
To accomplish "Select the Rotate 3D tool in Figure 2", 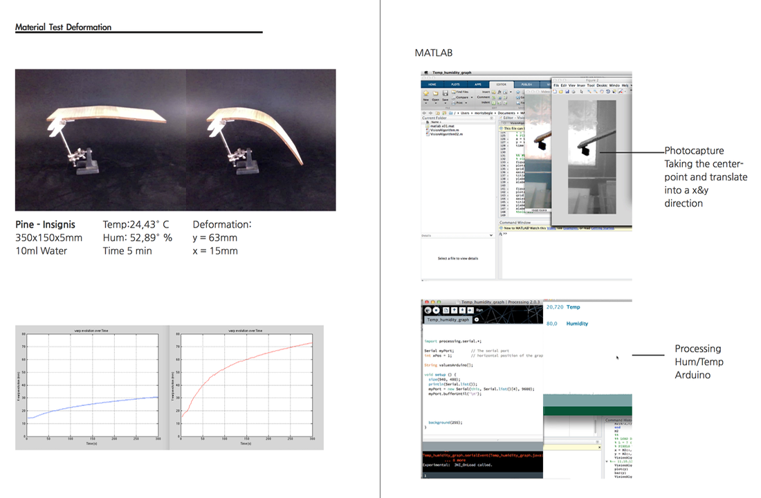I will click(x=607, y=91).
